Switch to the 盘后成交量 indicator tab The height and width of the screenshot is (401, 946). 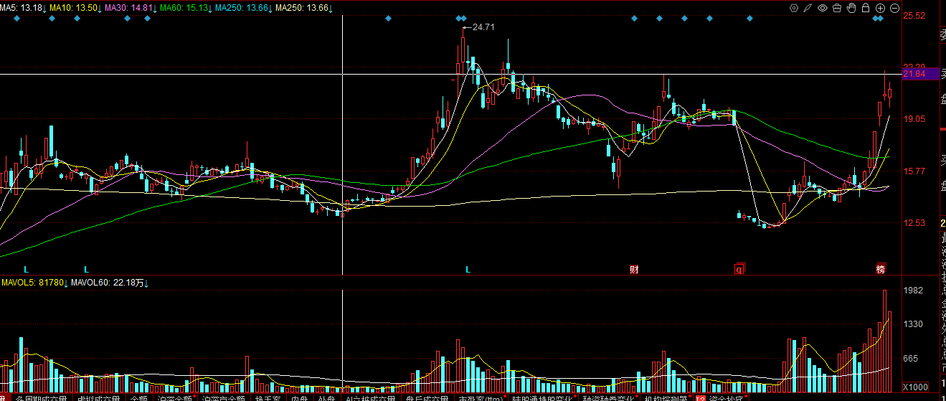[427, 397]
